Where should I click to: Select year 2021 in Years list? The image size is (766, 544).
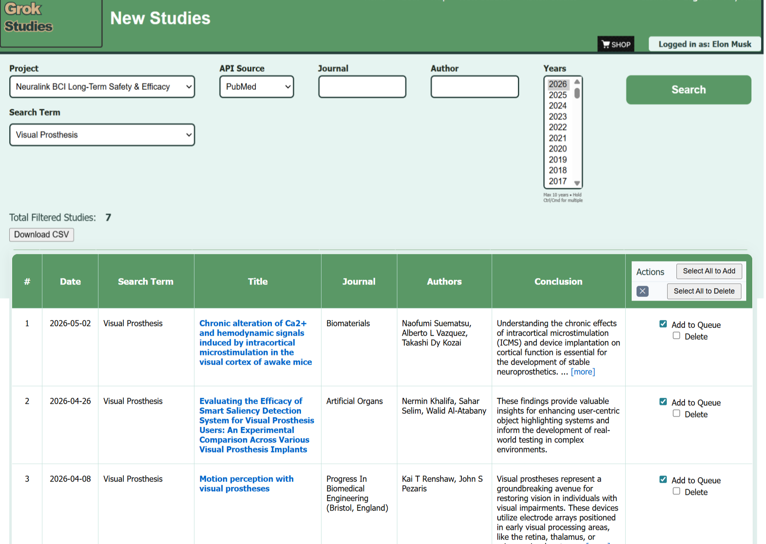click(558, 138)
